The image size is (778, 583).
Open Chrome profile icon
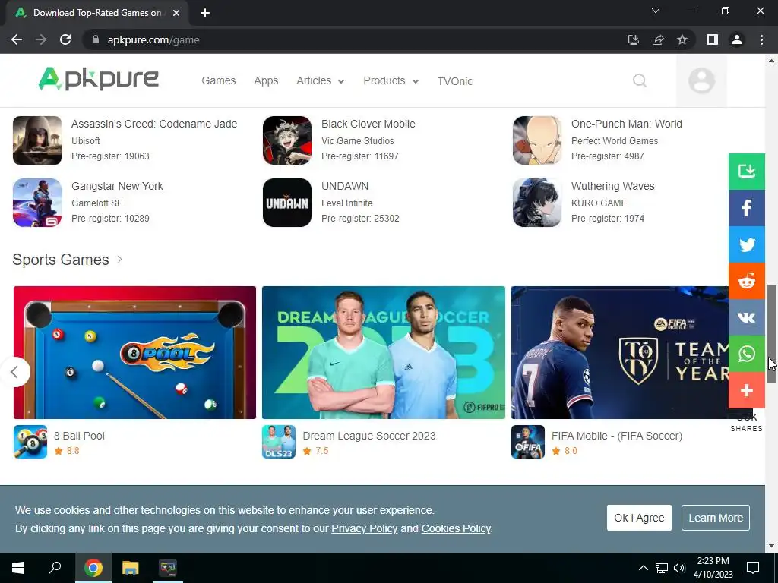(x=737, y=39)
